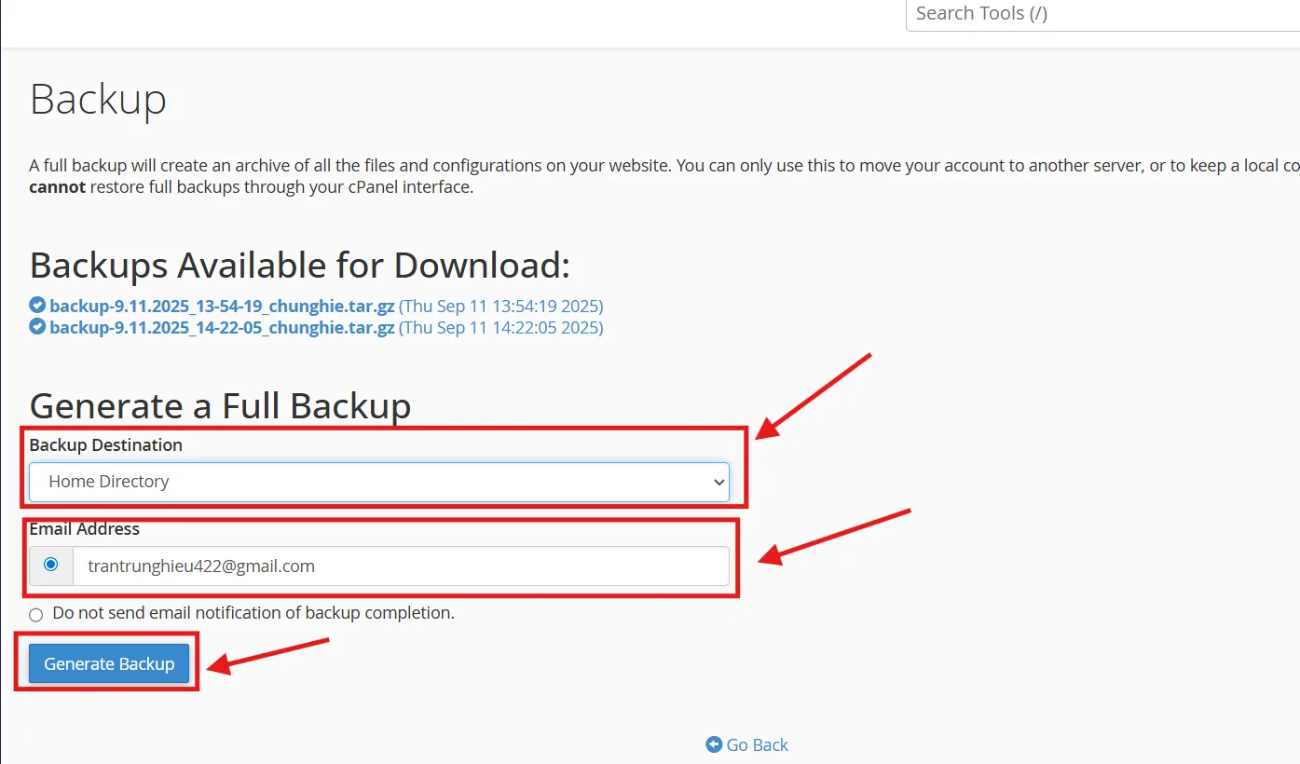
Task: Select the do-not-send-email radio button
Action: click(36, 615)
